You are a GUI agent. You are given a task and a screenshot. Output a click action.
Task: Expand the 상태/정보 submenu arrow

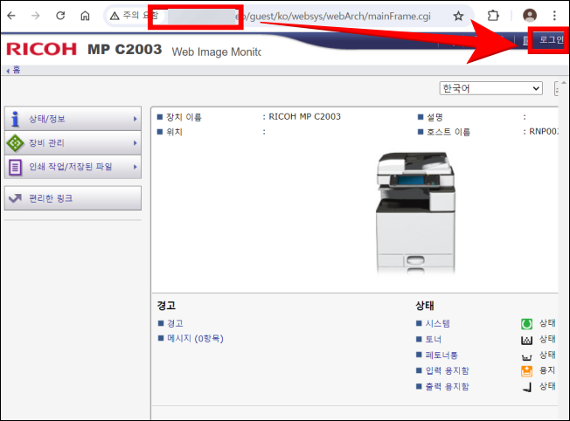point(136,119)
